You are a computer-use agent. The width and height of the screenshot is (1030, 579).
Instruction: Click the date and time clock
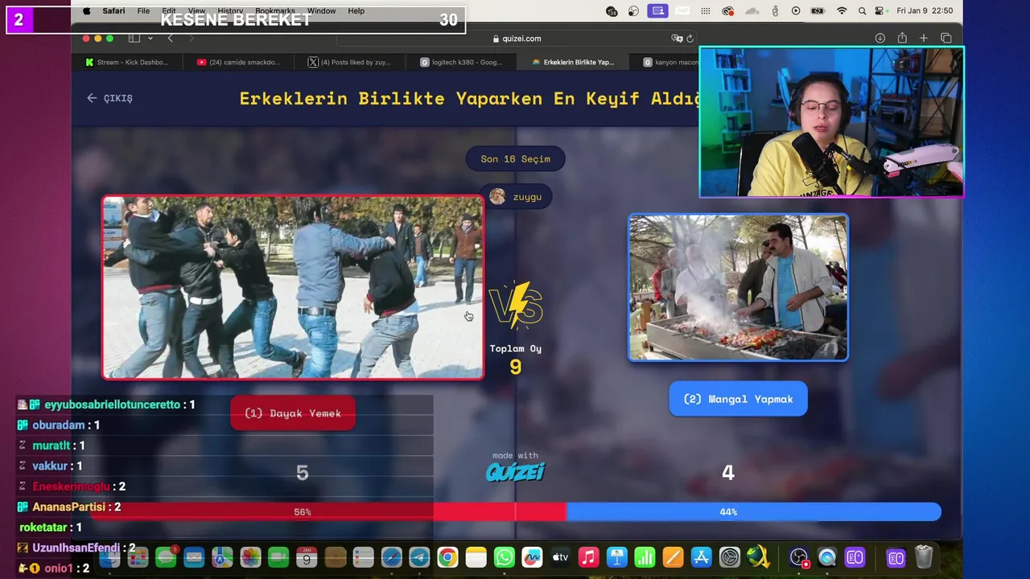tap(925, 11)
